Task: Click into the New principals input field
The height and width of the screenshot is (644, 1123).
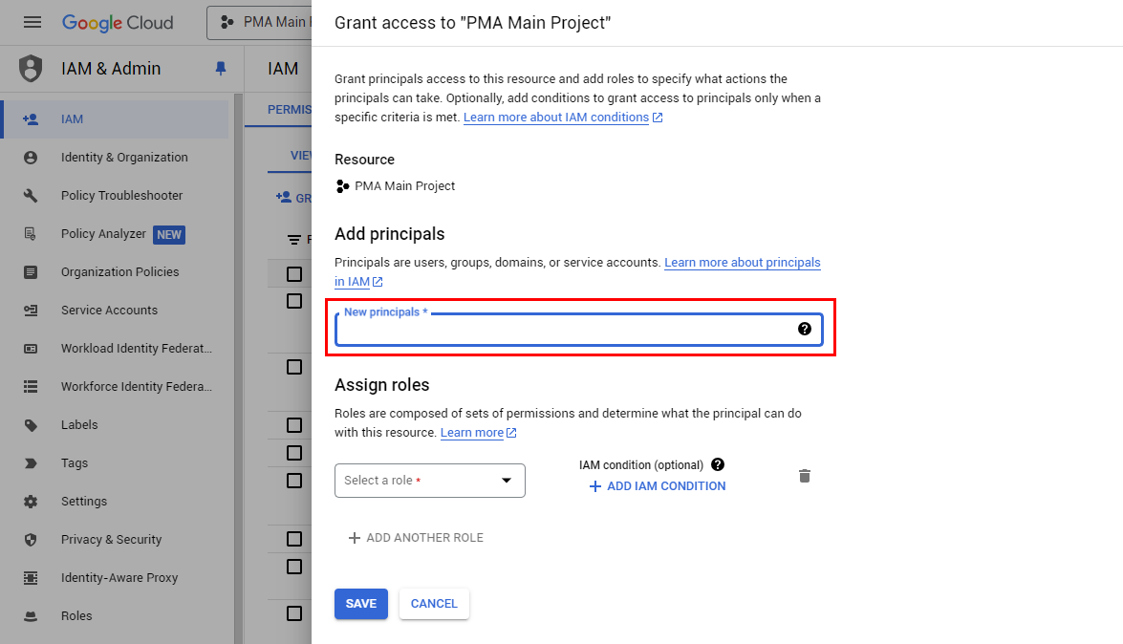Action: pos(564,330)
